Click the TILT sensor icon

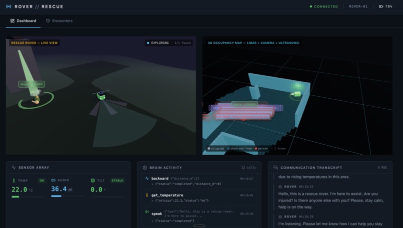point(93,181)
